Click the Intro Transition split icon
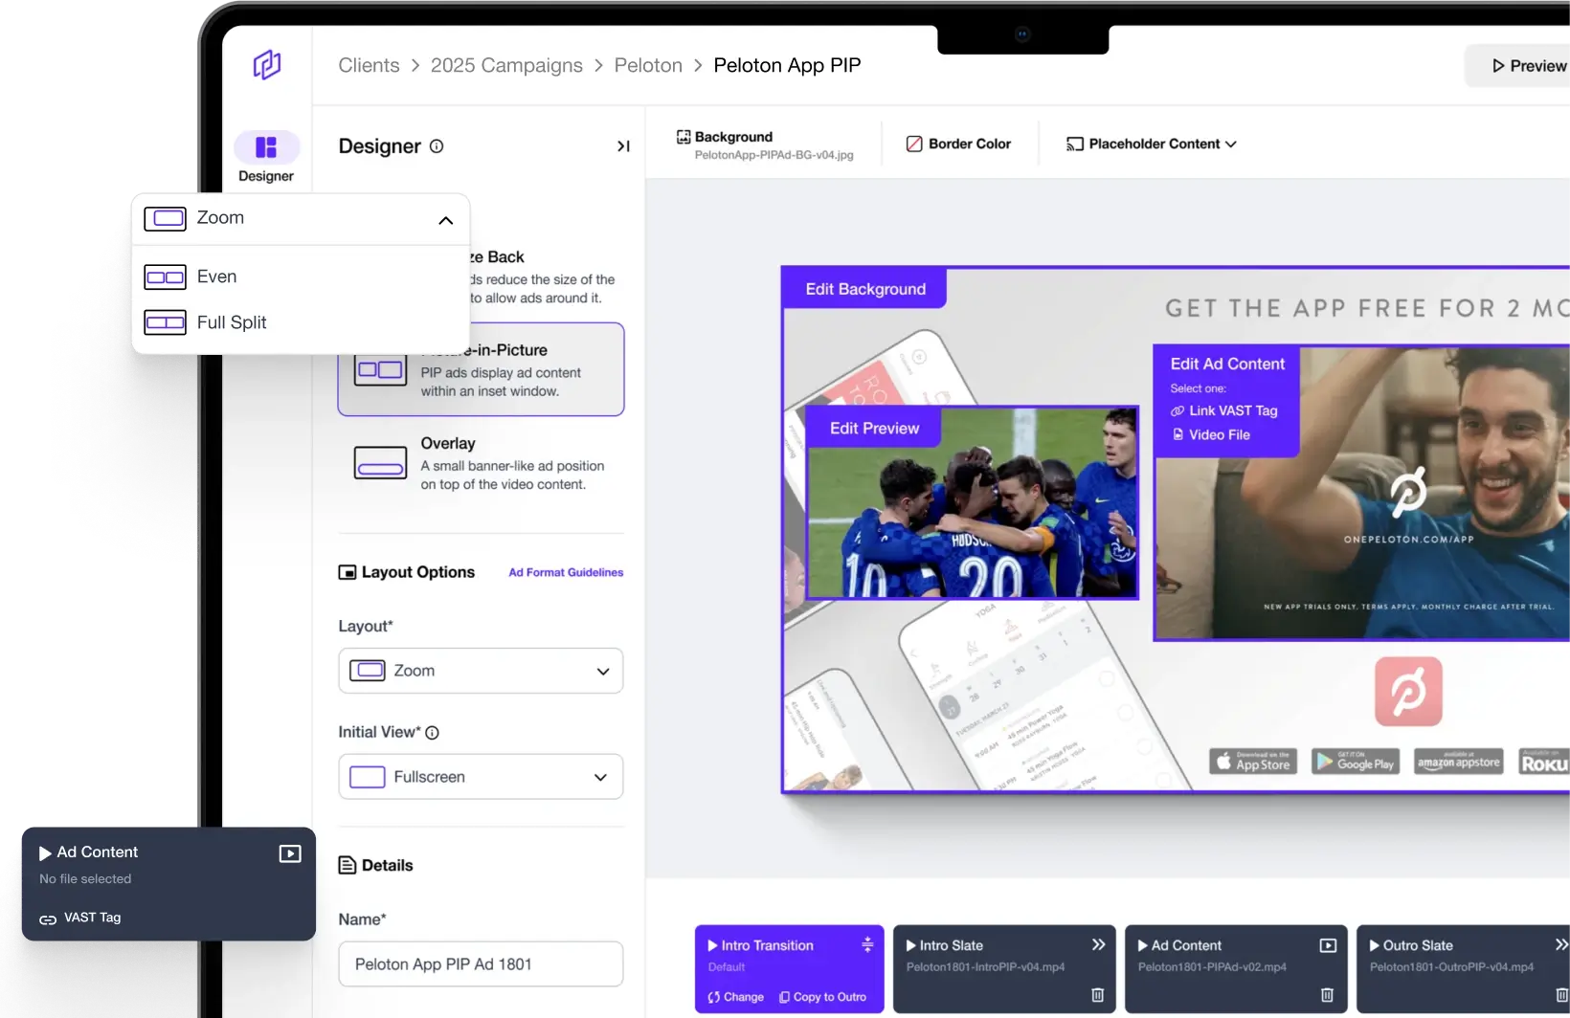Viewport: 1570px width, 1018px height. [867, 945]
